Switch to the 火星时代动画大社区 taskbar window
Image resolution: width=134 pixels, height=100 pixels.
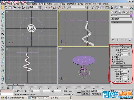click(x=17, y=98)
